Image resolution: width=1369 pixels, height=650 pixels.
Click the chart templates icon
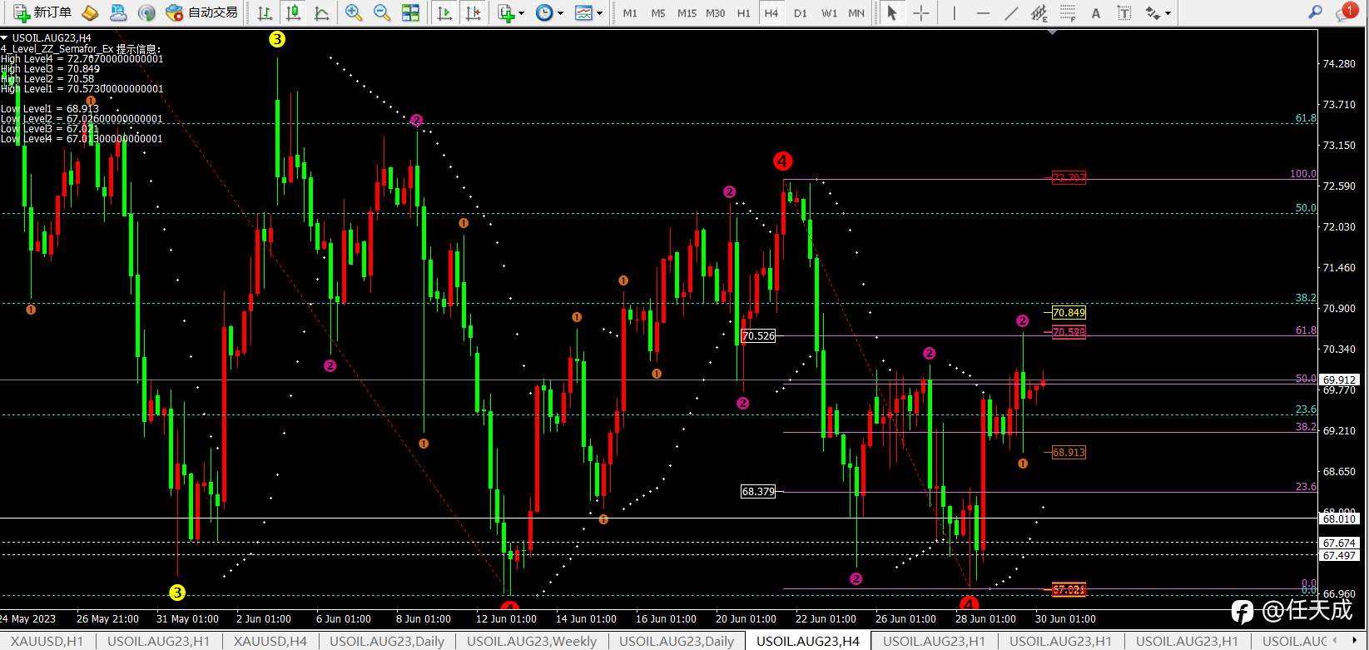pyautogui.click(x=583, y=12)
